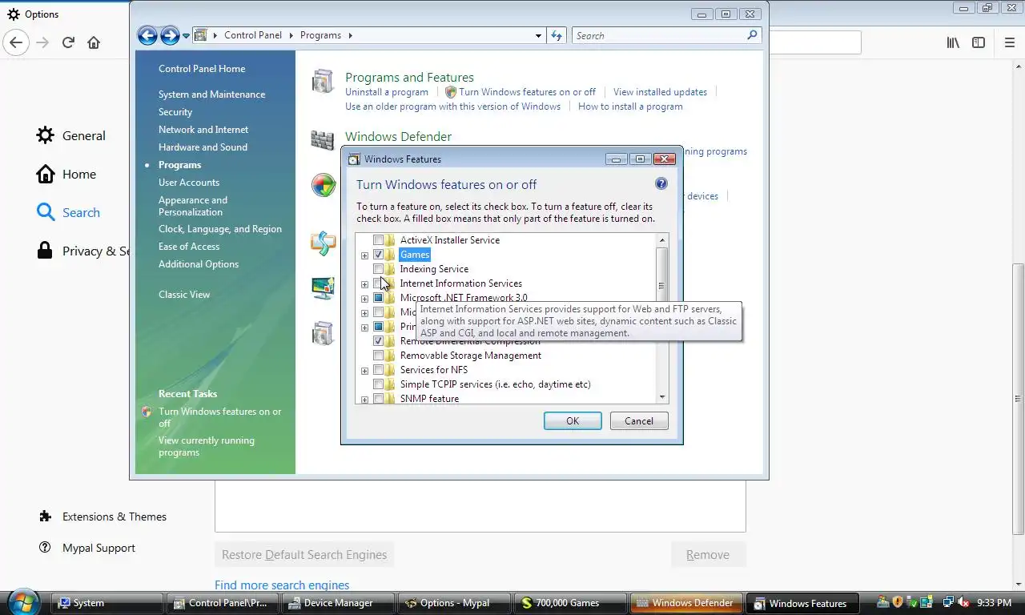The height and width of the screenshot is (615, 1025).
Task: Click the browser reload icon in Mypal toolbar
Action: 68,42
